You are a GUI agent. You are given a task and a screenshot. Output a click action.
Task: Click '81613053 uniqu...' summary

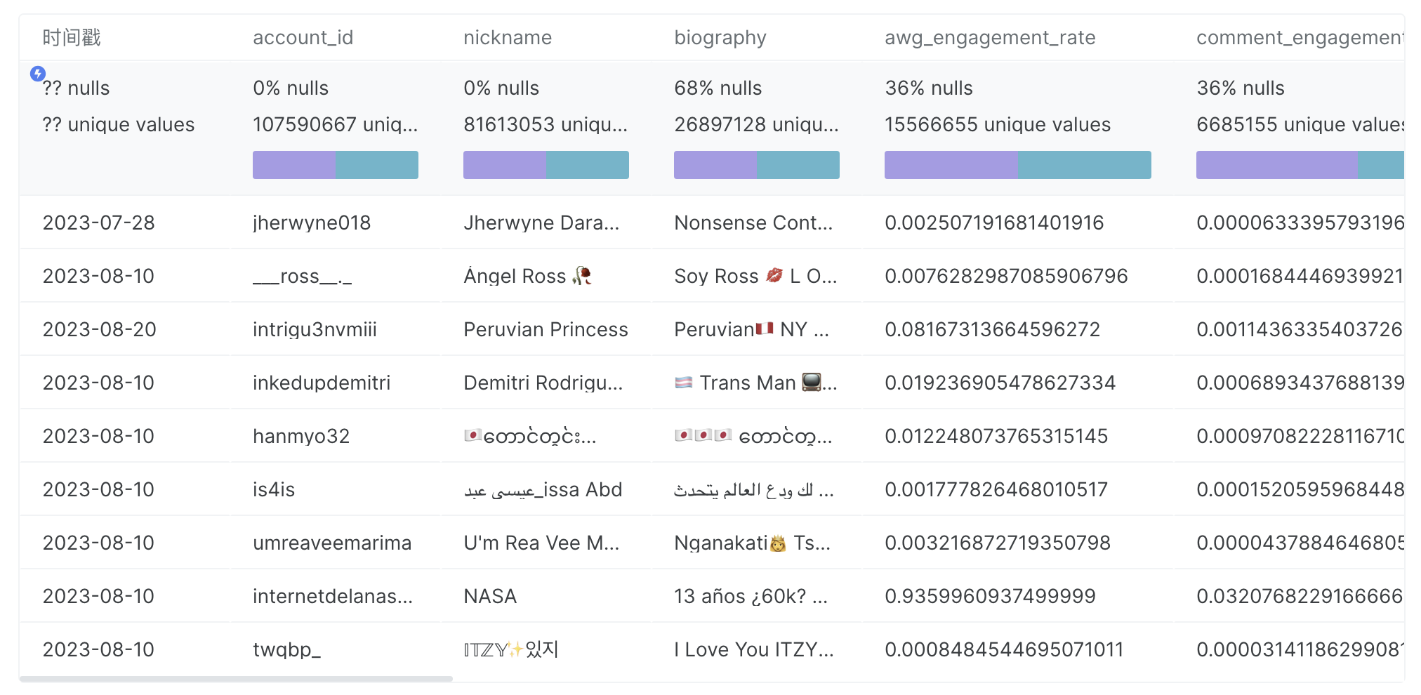click(x=546, y=124)
